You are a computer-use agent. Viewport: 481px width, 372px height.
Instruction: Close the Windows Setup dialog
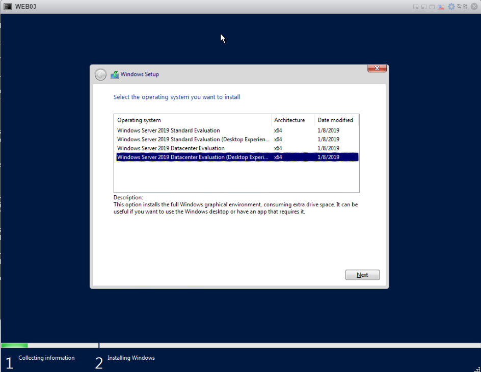[377, 68]
